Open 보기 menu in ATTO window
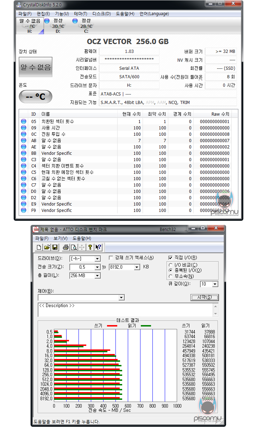The height and width of the screenshot is (427, 257). (61, 239)
